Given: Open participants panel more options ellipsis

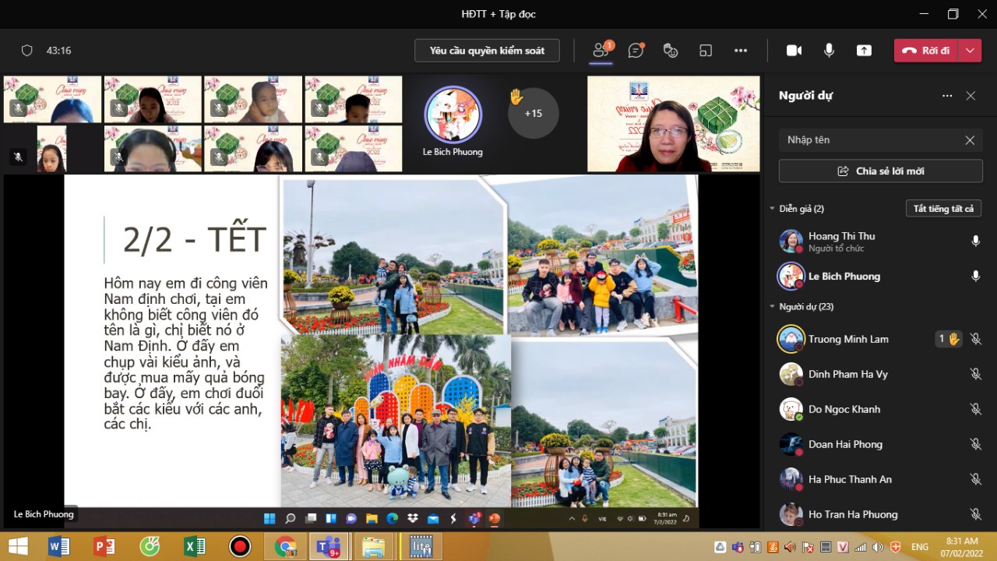Looking at the screenshot, I should pos(947,96).
